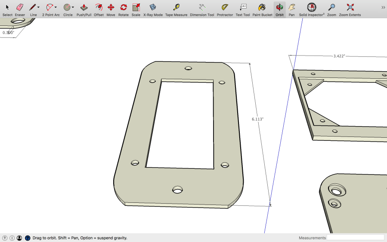Show more toolbar items via the overflow chevron
The height and width of the screenshot is (242, 387).
(x=383, y=7)
